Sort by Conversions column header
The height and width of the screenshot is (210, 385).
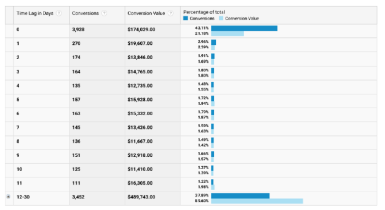click(85, 13)
